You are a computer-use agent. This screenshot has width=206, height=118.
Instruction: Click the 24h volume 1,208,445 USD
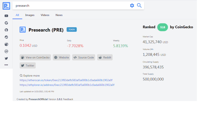[154, 54]
